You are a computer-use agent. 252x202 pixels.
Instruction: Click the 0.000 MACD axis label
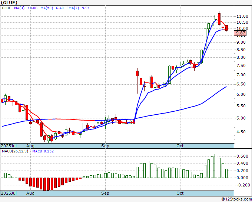pos(242,178)
